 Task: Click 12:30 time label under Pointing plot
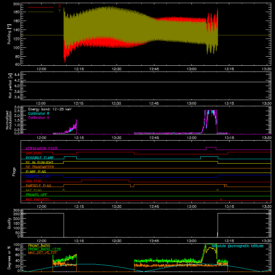coord(117,69)
